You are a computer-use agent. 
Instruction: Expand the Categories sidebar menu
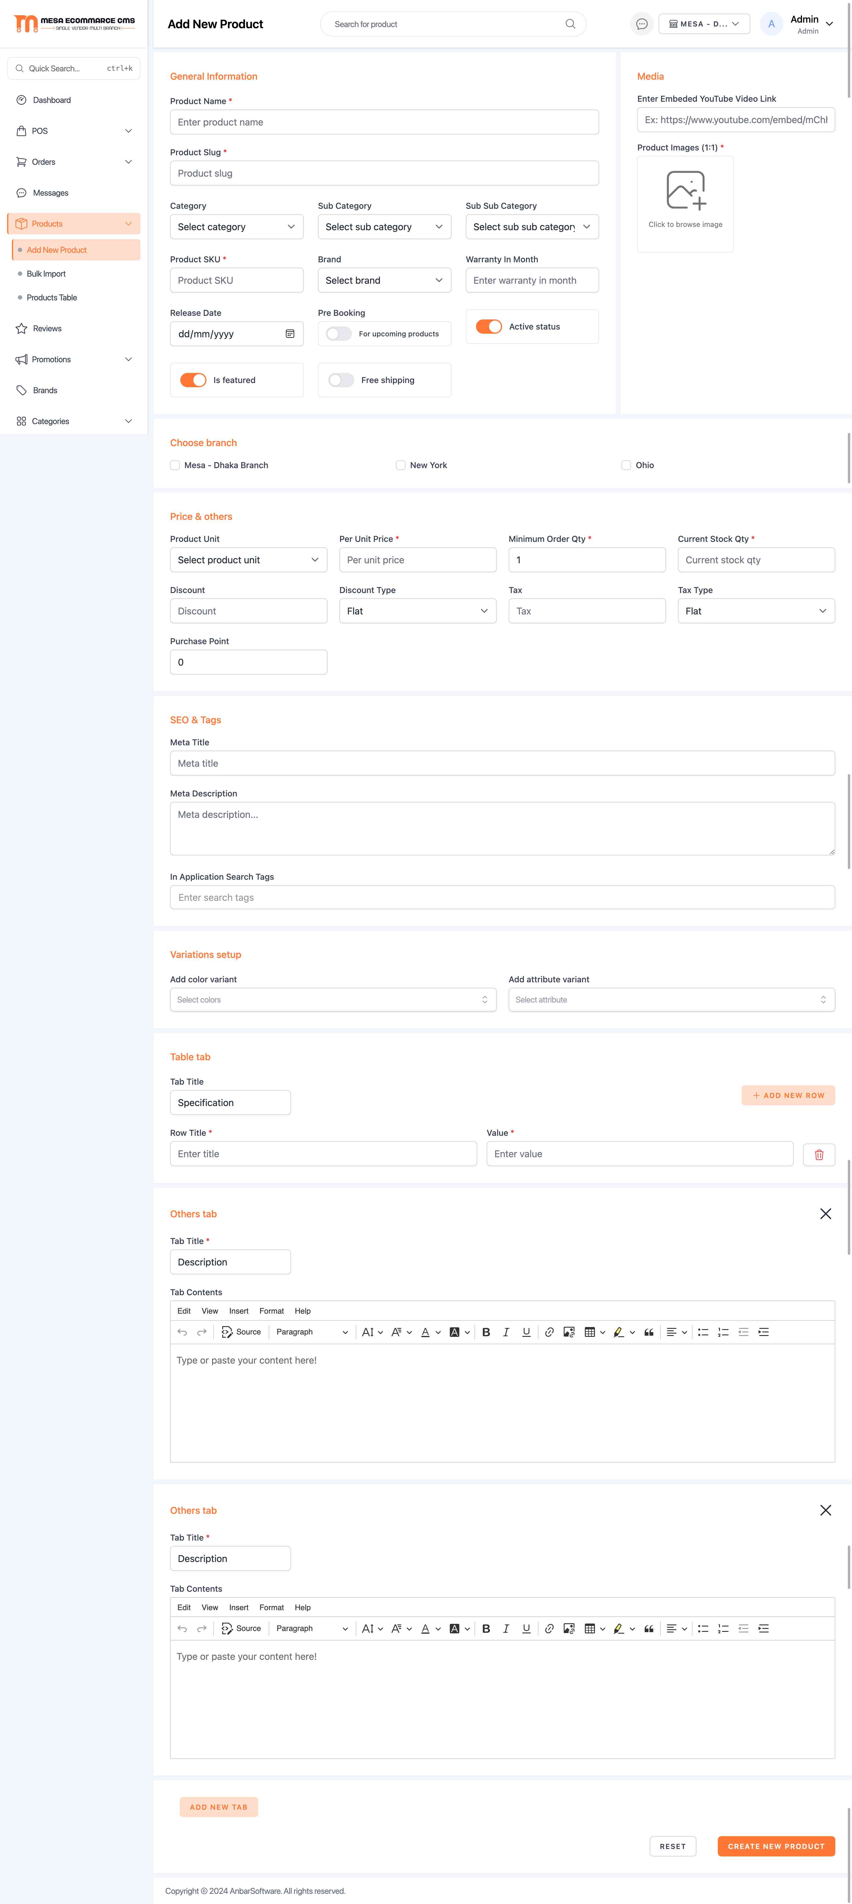pos(74,421)
